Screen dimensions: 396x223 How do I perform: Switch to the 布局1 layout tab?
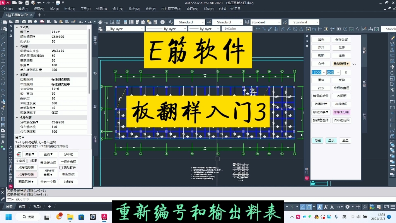click(22, 207)
